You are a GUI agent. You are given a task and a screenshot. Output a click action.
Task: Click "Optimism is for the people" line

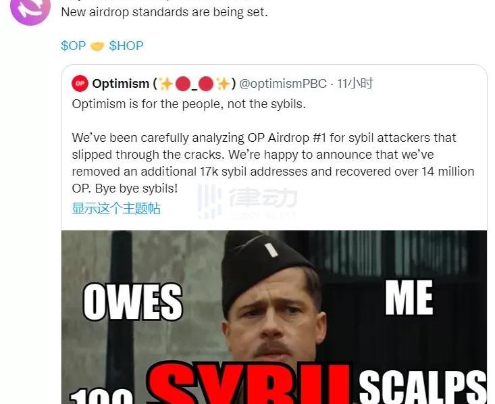pos(189,104)
